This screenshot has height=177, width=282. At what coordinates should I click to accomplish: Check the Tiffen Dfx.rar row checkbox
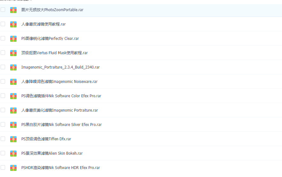(3, 139)
